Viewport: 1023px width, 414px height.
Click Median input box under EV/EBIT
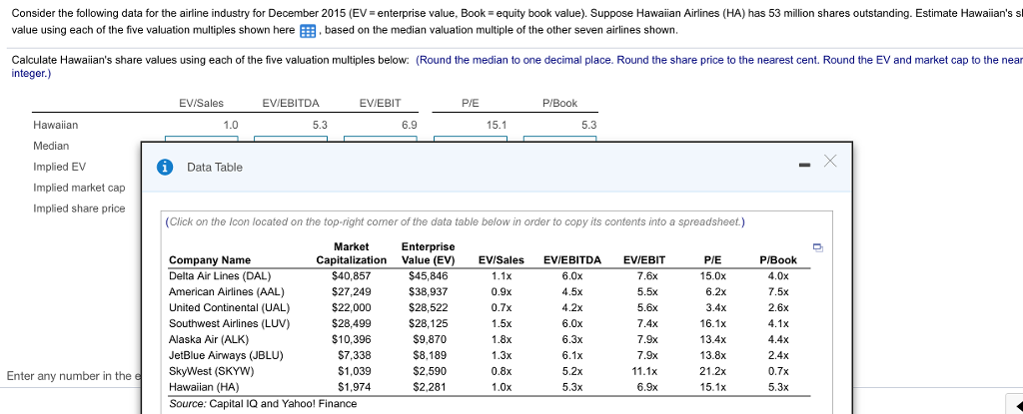click(x=381, y=139)
